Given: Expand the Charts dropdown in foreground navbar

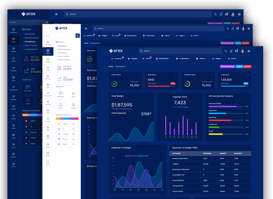Looking at the screenshot, I should click(x=201, y=58).
